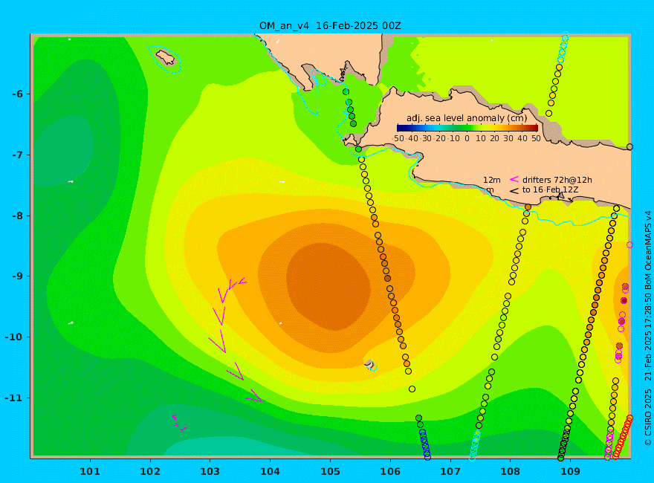
Task: Pick the green center of the color bar
Action: pos(467,128)
